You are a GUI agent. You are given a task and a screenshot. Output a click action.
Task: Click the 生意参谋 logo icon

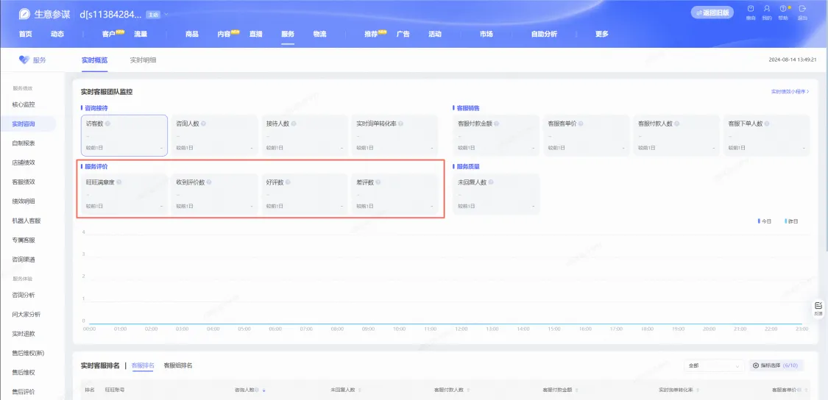pyautogui.click(x=24, y=14)
